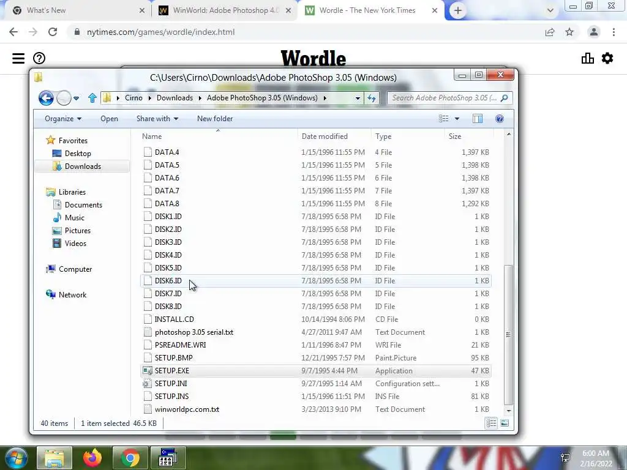Toggle the Explorer preview pane icon
The width and height of the screenshot is (627, 470).
[478, 119]
